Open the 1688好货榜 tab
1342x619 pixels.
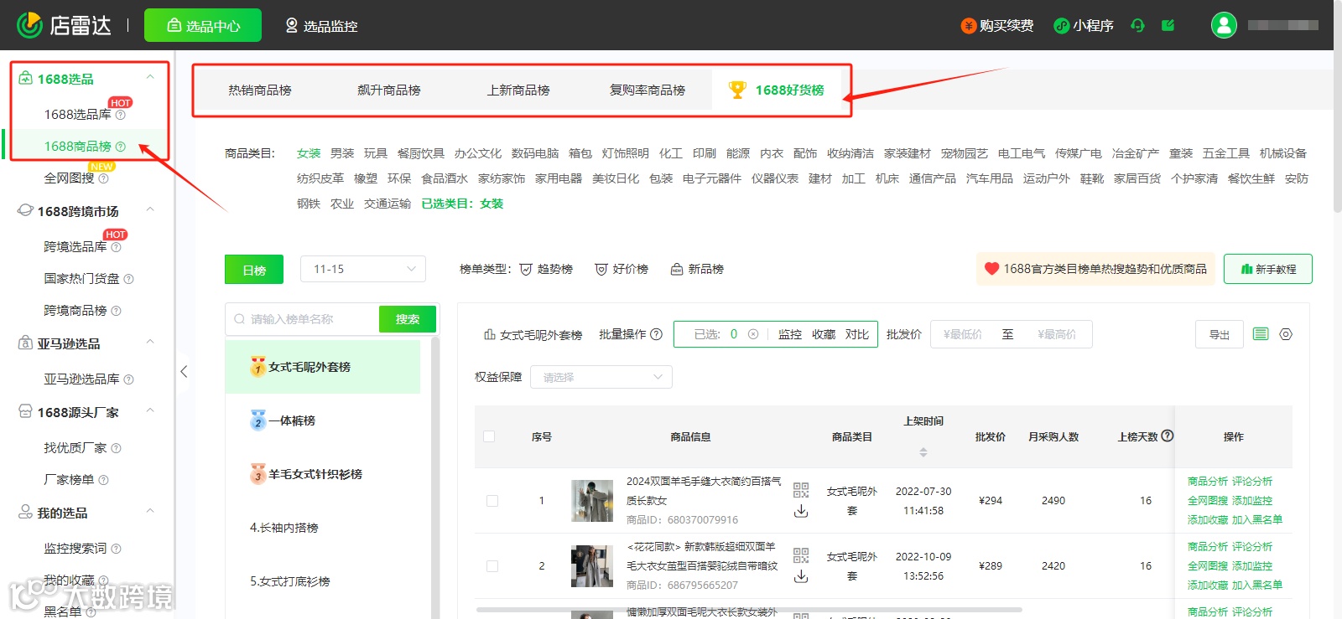[777, 90]
